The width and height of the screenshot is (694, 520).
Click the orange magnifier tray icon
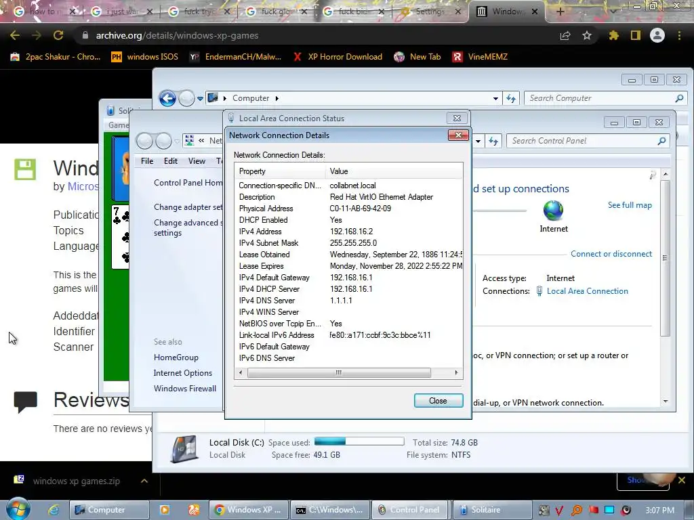(x=576, y=511)
